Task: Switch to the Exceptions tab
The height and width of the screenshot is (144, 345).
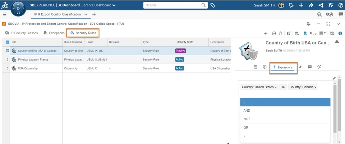Action: click(x=54, y=33)
